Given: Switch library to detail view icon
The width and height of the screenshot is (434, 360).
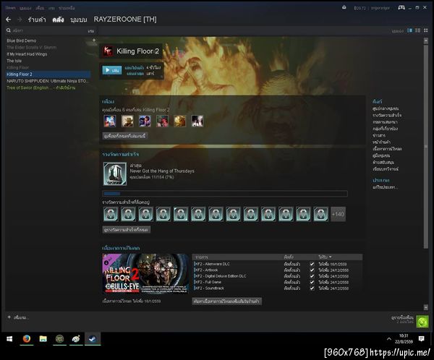Looking at the screenshot, I should [x=410, y=30].
